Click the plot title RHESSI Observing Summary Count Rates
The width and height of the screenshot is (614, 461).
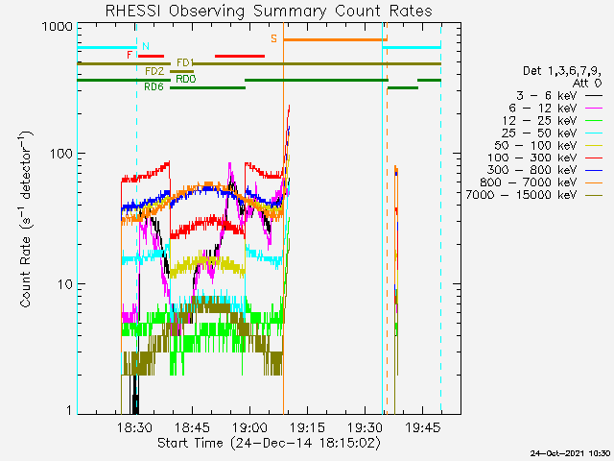(269, 11)
